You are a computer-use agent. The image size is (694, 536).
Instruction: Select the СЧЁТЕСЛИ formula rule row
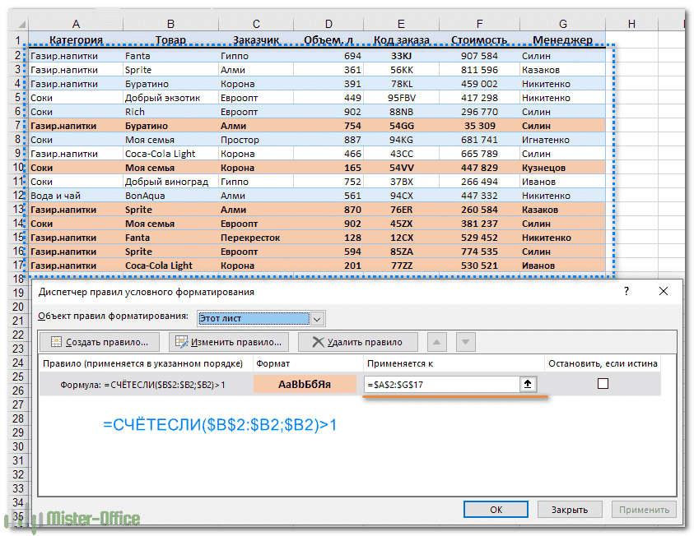(144, 384)
